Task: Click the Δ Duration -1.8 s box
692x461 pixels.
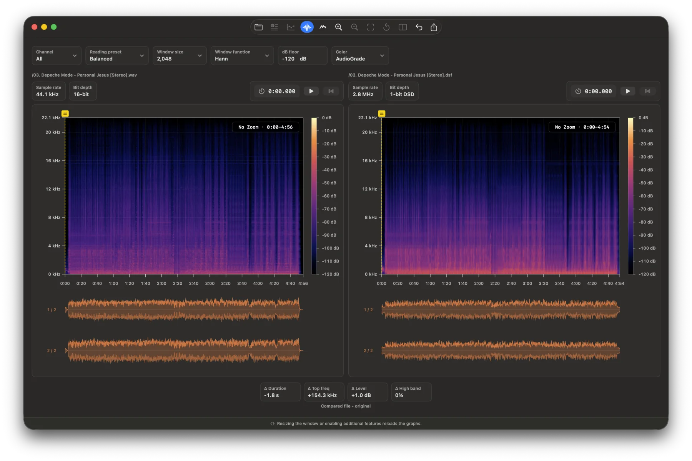Action: point(280,392)
